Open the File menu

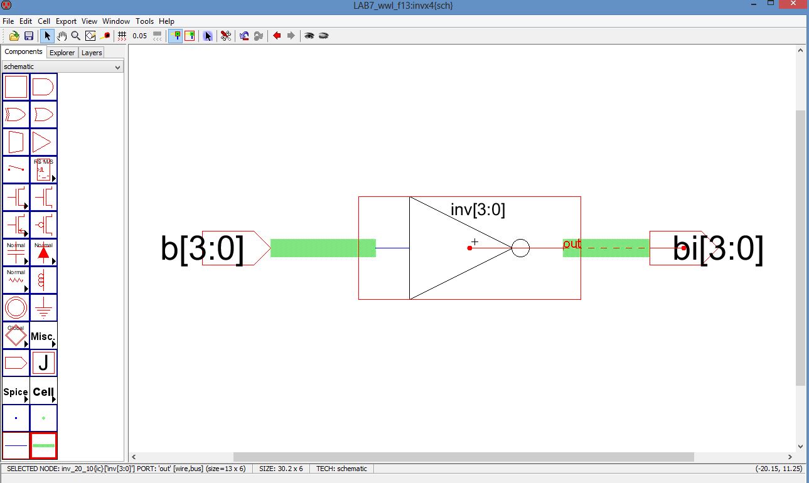8,21
